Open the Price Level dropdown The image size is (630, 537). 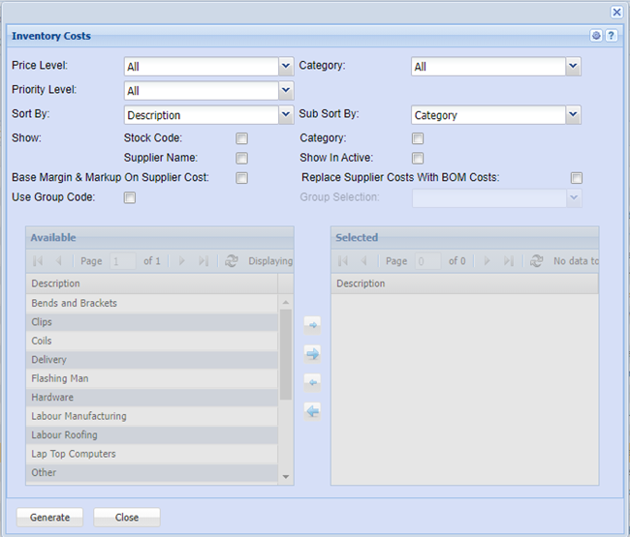[x=286, y=66]
